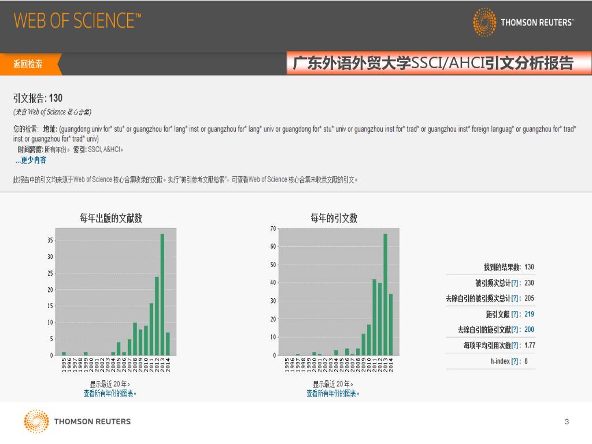Click the Thomson Reuters logo at top right

(x=524, y=23)
